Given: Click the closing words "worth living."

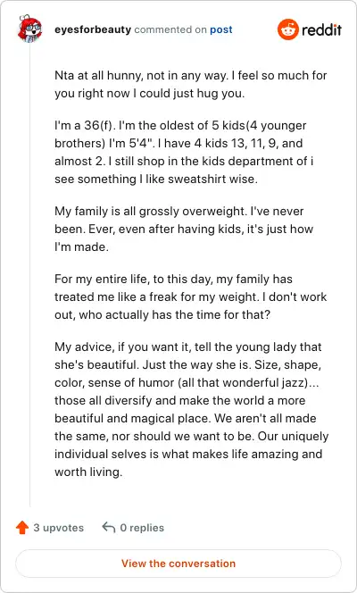Looking at the screenshot, I should [x=88, y=472].
